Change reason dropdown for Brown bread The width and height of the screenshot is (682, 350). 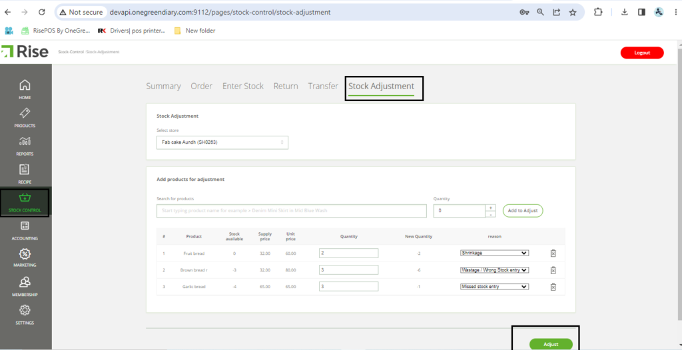tap(494, 270)
